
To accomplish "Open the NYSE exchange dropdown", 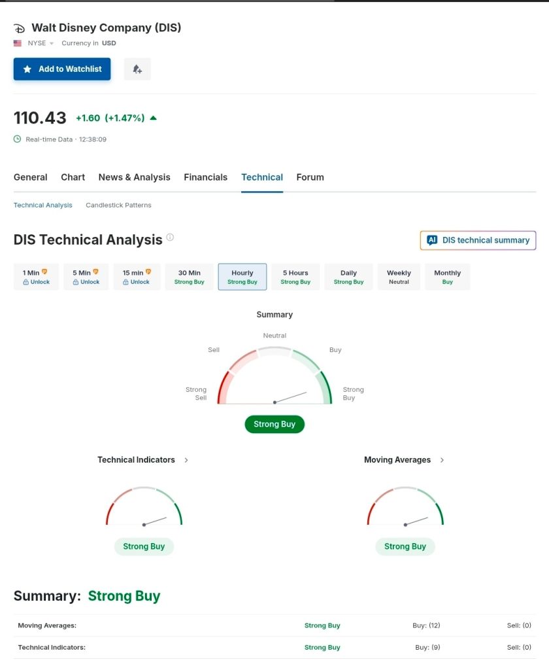I will point(41,43).
